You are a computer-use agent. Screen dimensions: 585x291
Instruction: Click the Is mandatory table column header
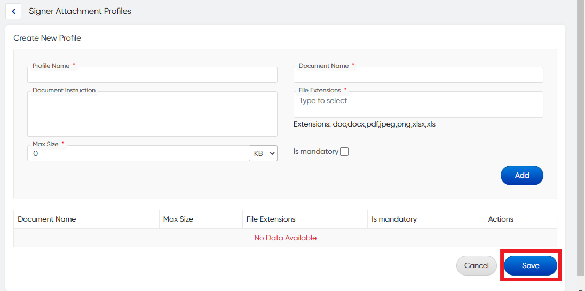coord(394,219)
